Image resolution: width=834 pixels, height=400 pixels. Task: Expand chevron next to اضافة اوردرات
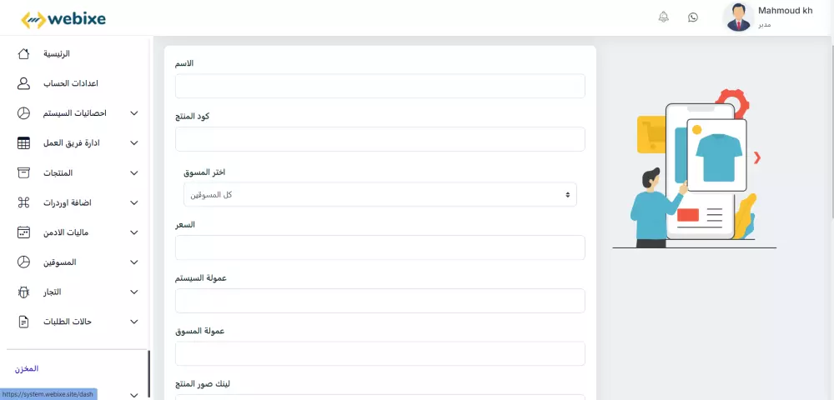coord(134,202)
